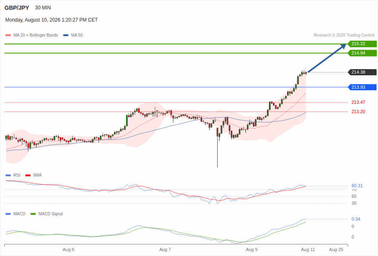Click the RSI legend label
This screenshot has height=256, width=378.
click(x=17, y=175)
